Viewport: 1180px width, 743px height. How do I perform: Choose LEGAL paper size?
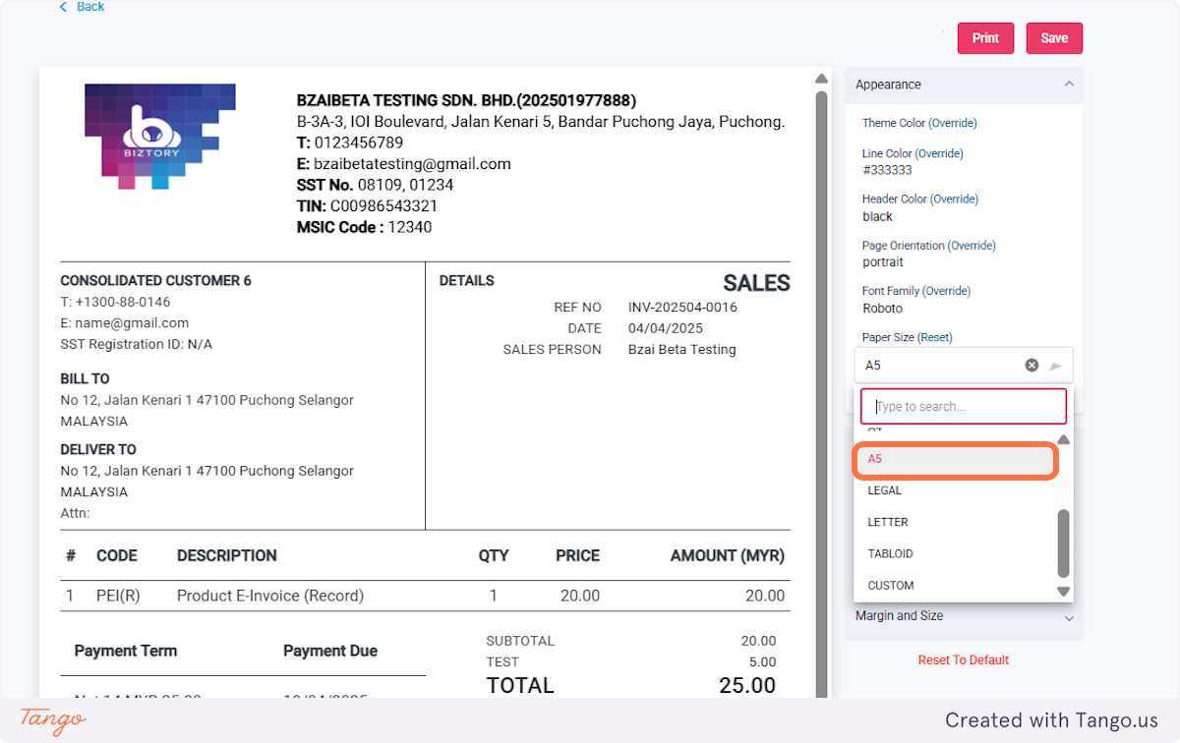point(885,490)
